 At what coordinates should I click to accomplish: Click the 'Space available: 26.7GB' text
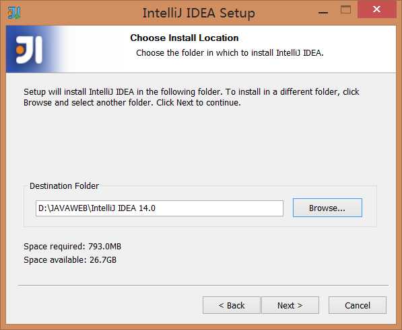70,260
